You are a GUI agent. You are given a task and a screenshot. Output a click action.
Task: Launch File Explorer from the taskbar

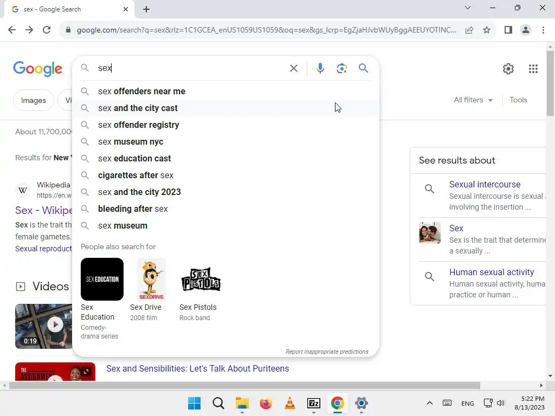tap(242, 403)
